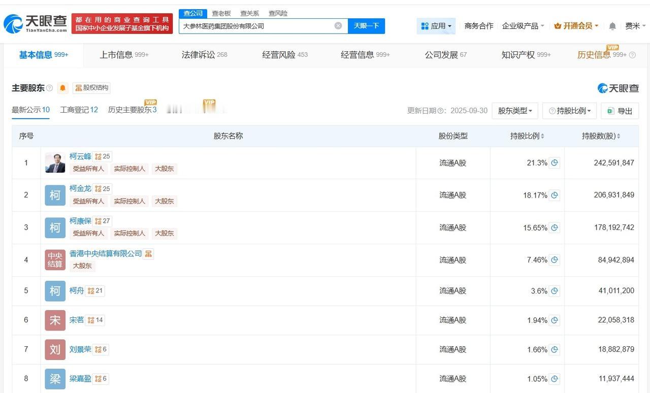This screenshot has width=650, height=393.
Task: Sort table by 持股比例 column header
Action: coord(527,136)
